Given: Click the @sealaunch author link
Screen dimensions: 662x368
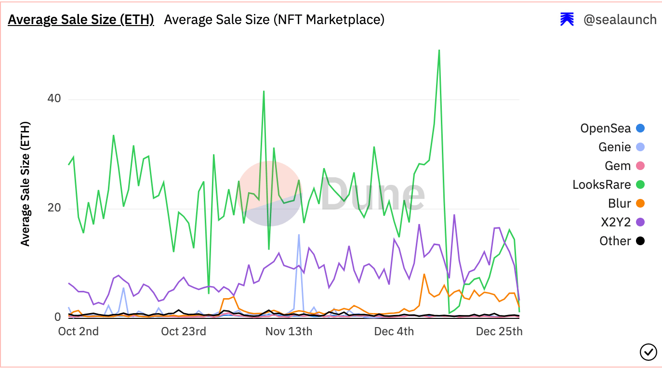Looking at the screenshot, I should click(x=620, y=19).
